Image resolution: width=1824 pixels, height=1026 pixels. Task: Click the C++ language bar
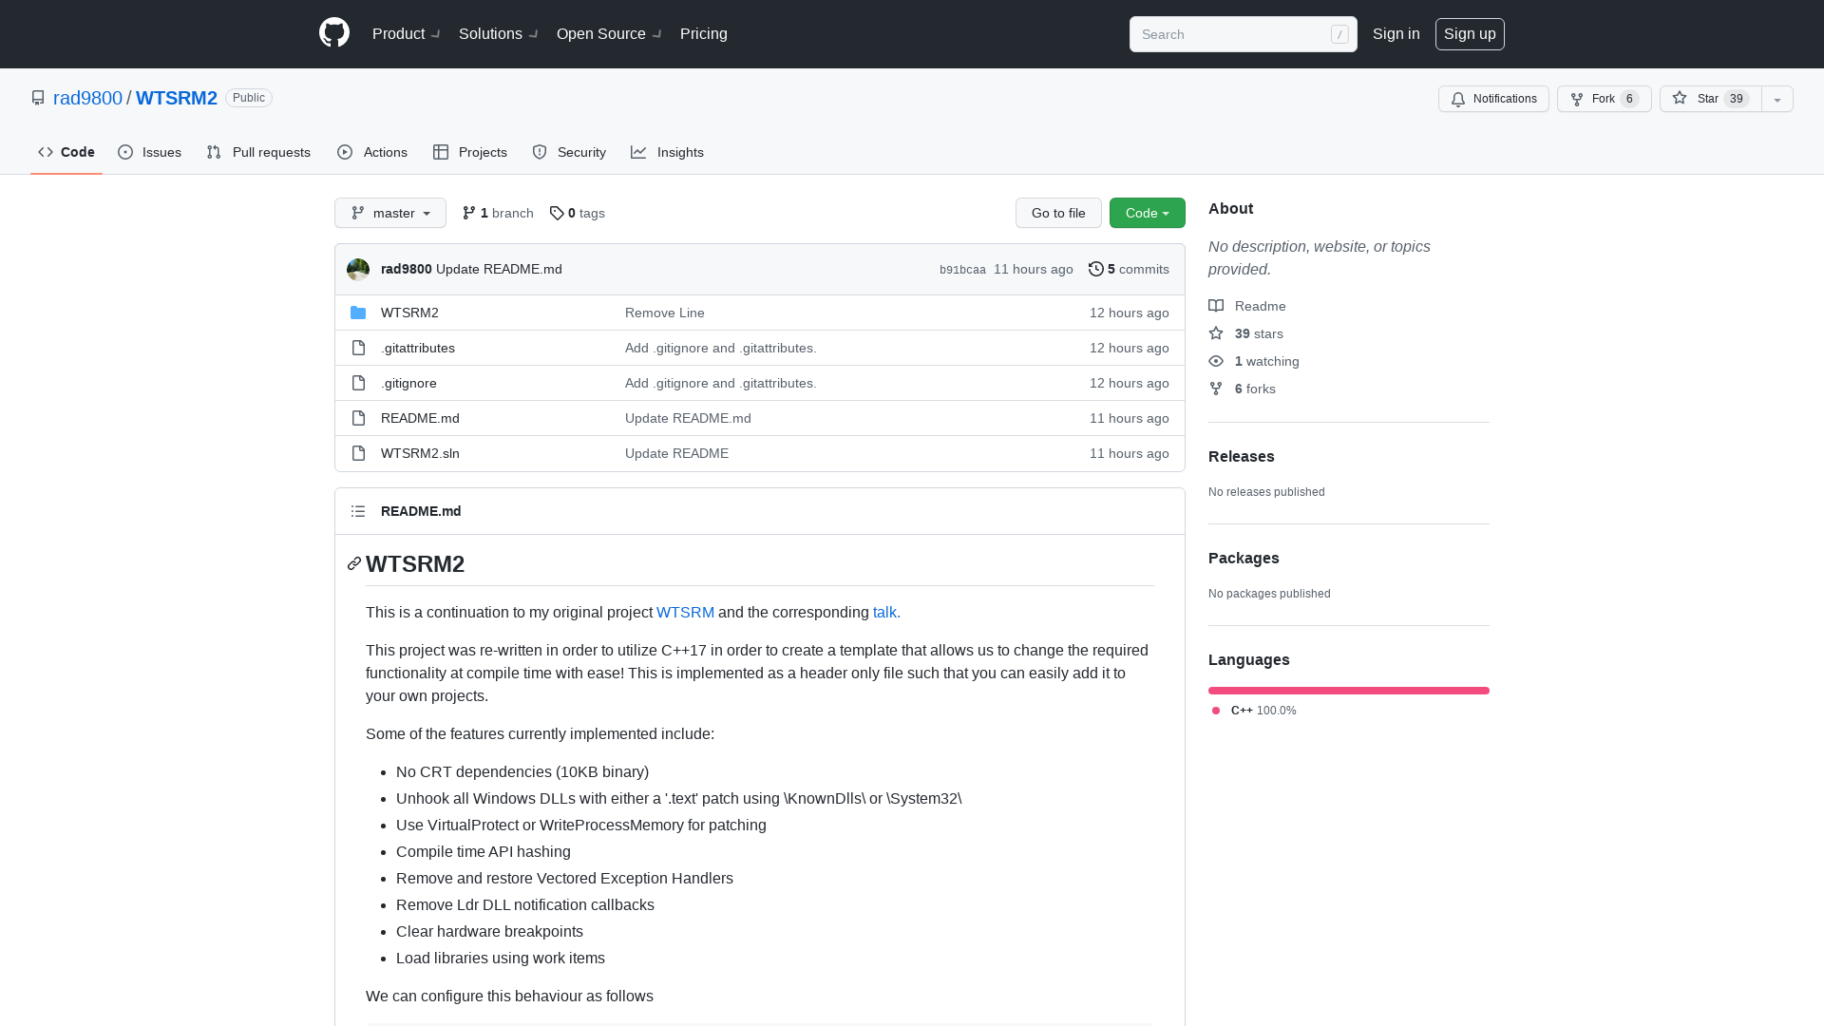(x=1349, y=691)
